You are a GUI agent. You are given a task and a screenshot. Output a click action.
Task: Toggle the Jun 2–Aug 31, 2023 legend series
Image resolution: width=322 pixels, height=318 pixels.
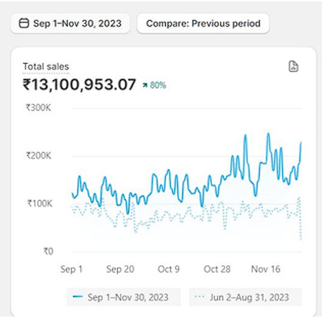point(245,297)
